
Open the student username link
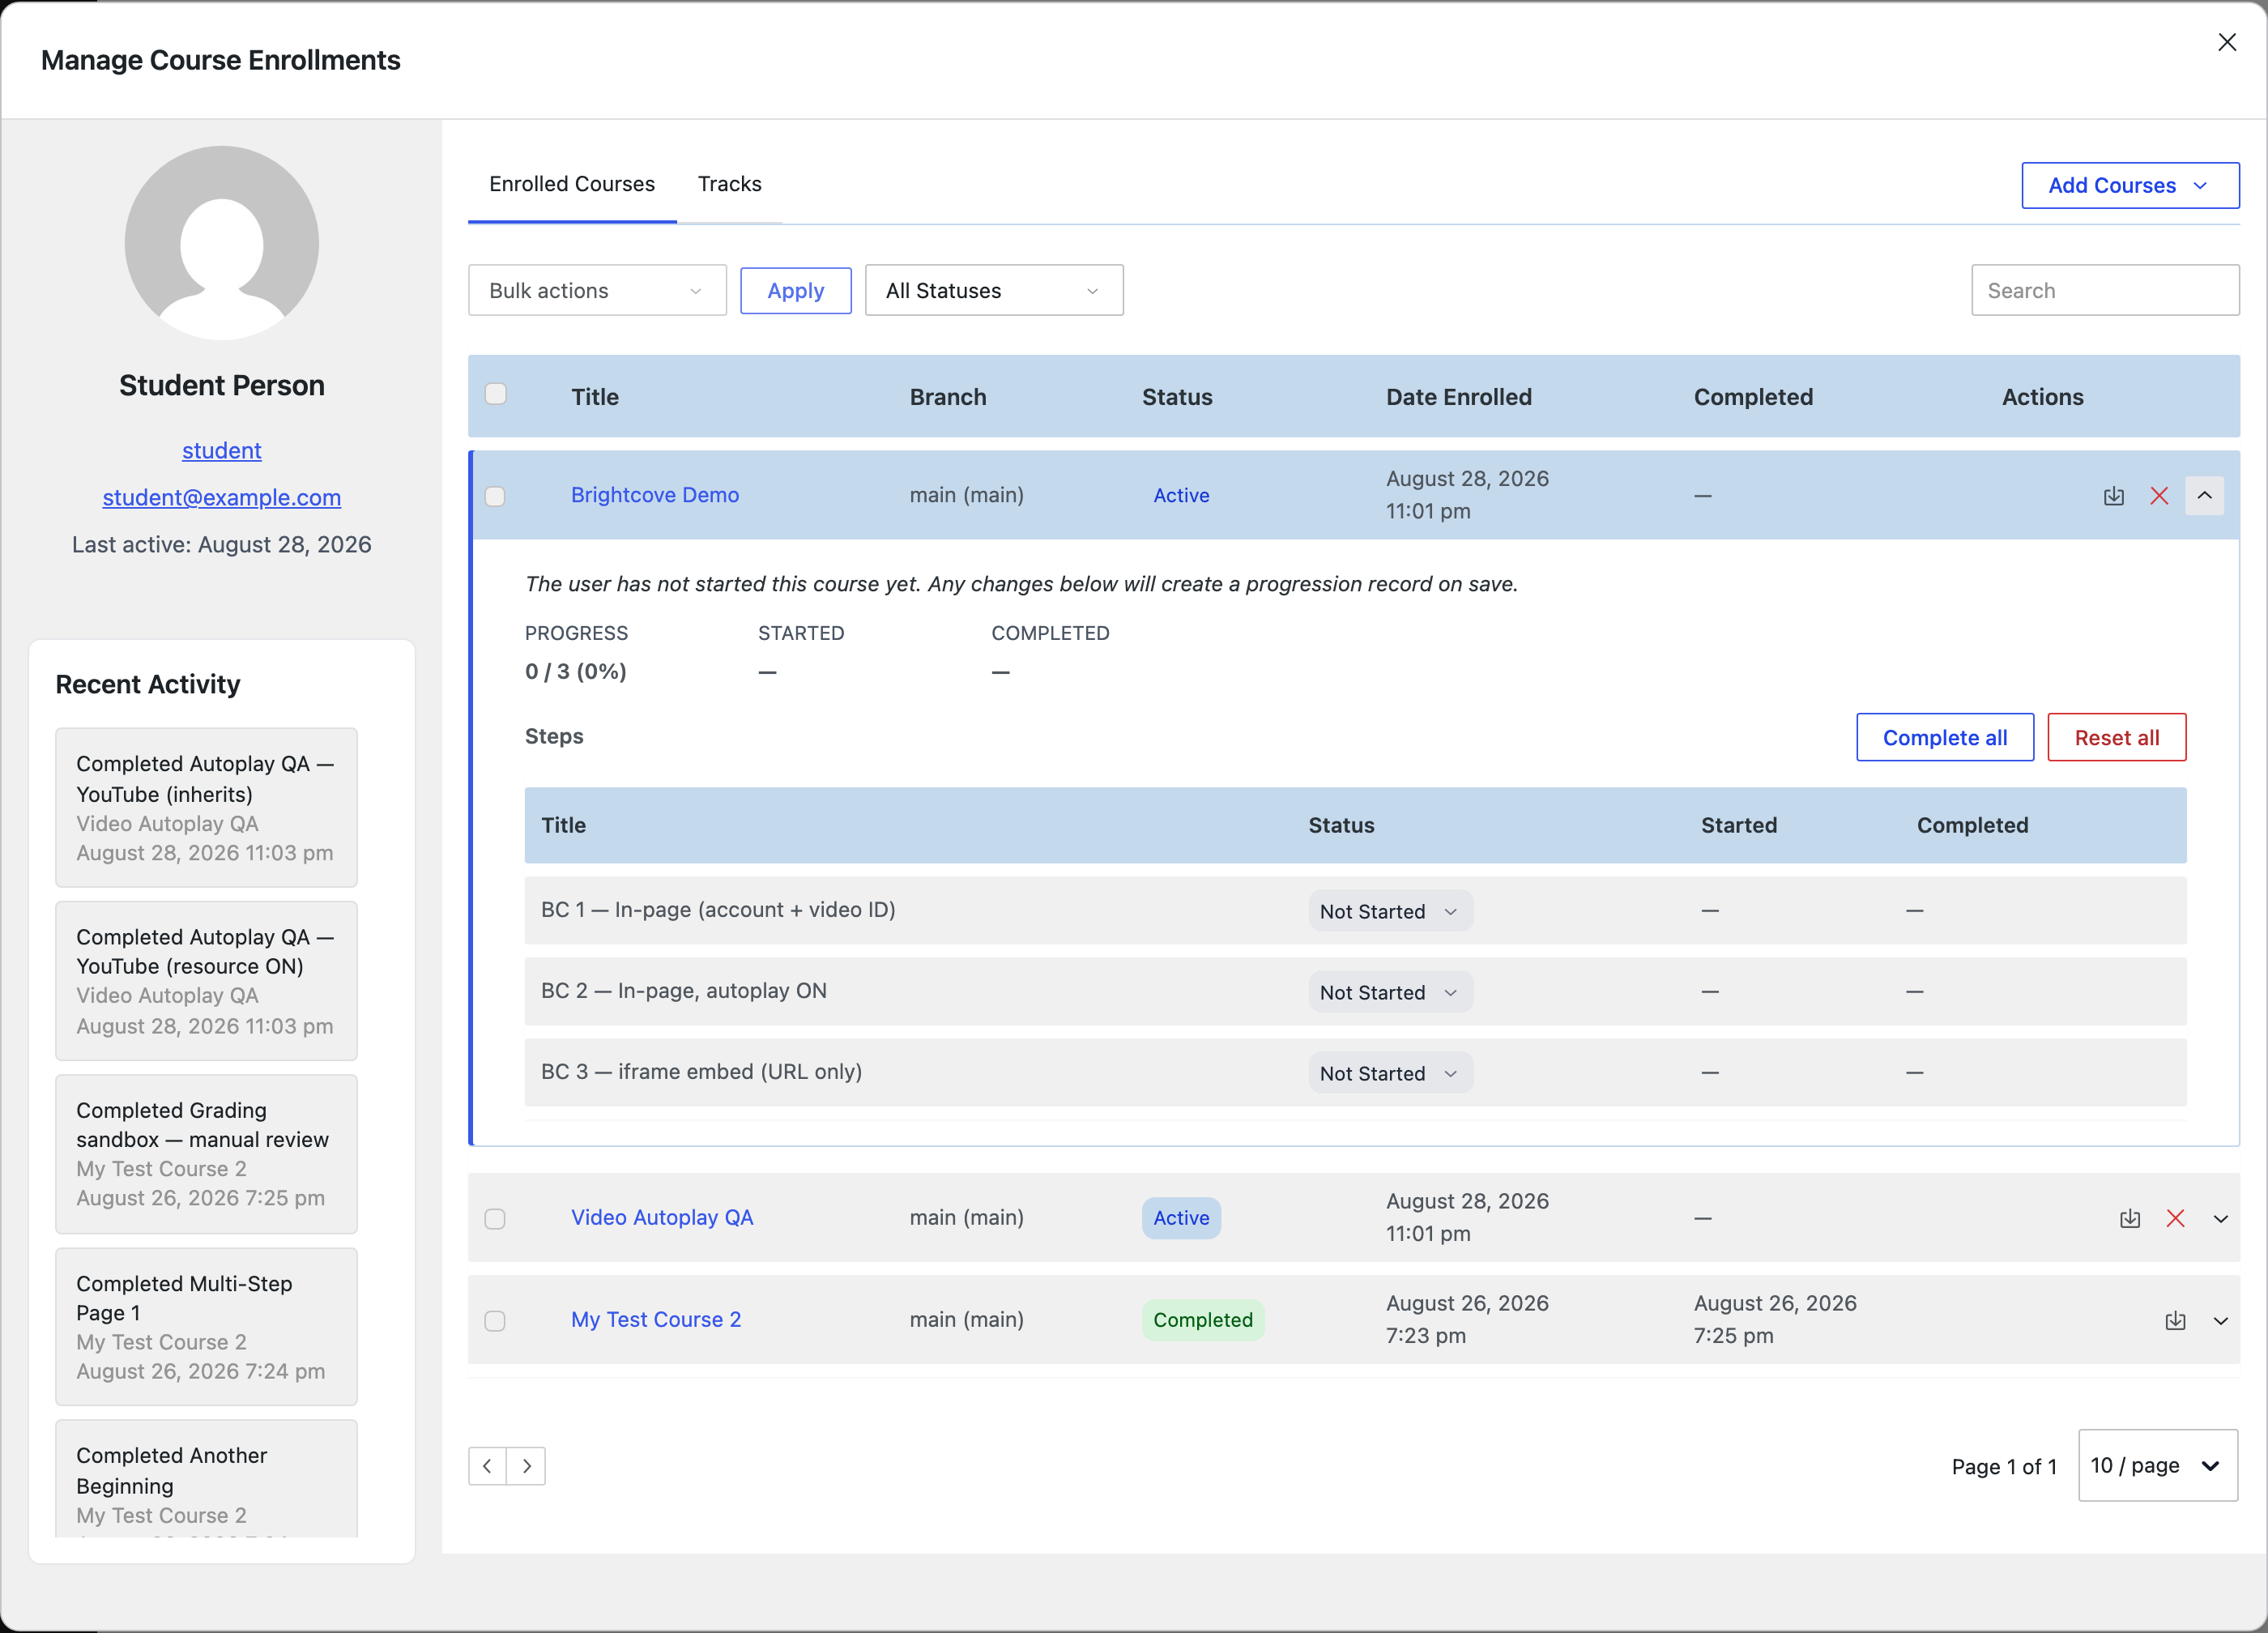point(222,450)
